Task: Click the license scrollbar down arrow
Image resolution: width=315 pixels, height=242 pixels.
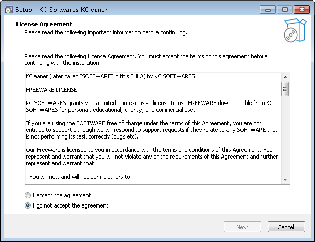Action: pos(284,179)
